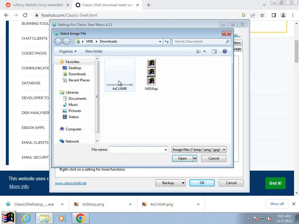Open Desktop in Favorites sidebar

point(74,68)
